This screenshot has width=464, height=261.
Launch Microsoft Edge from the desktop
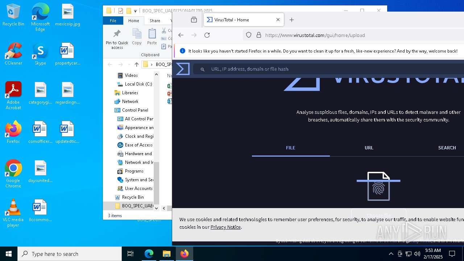click(40, 17)
